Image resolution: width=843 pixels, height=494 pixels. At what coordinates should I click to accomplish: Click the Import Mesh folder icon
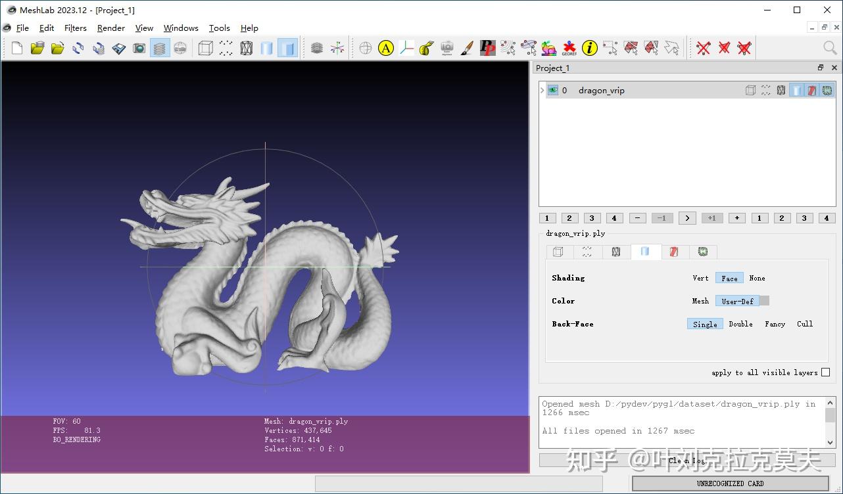[x=58, y=48]
